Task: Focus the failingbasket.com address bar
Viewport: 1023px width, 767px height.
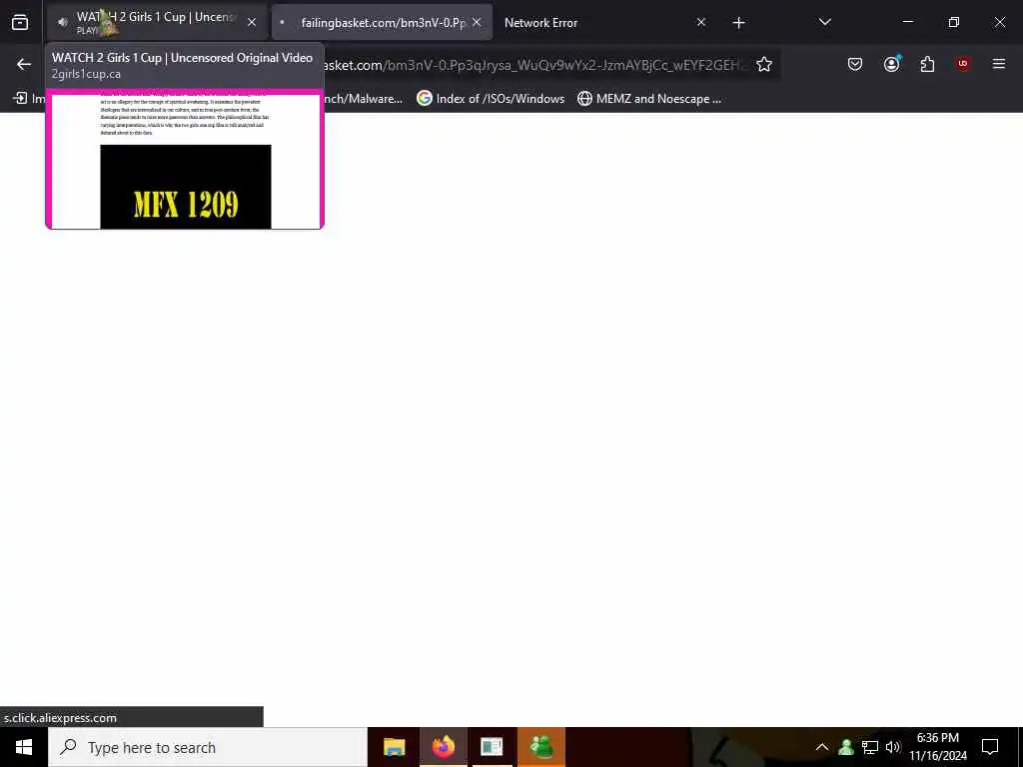Action: 535,65
